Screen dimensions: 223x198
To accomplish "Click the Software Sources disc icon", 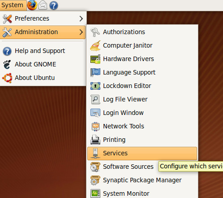I will click(x=95, y=167).
